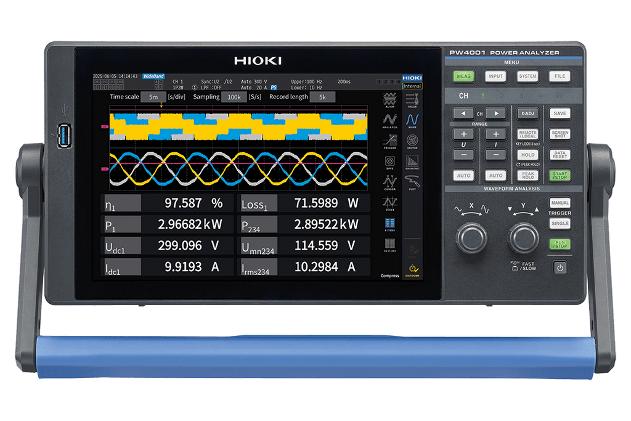Screen dimensions: 631x421
Task: Open the TRIGGER settings icon on screen
Action: pyautogui.click(x=389, y=141)
